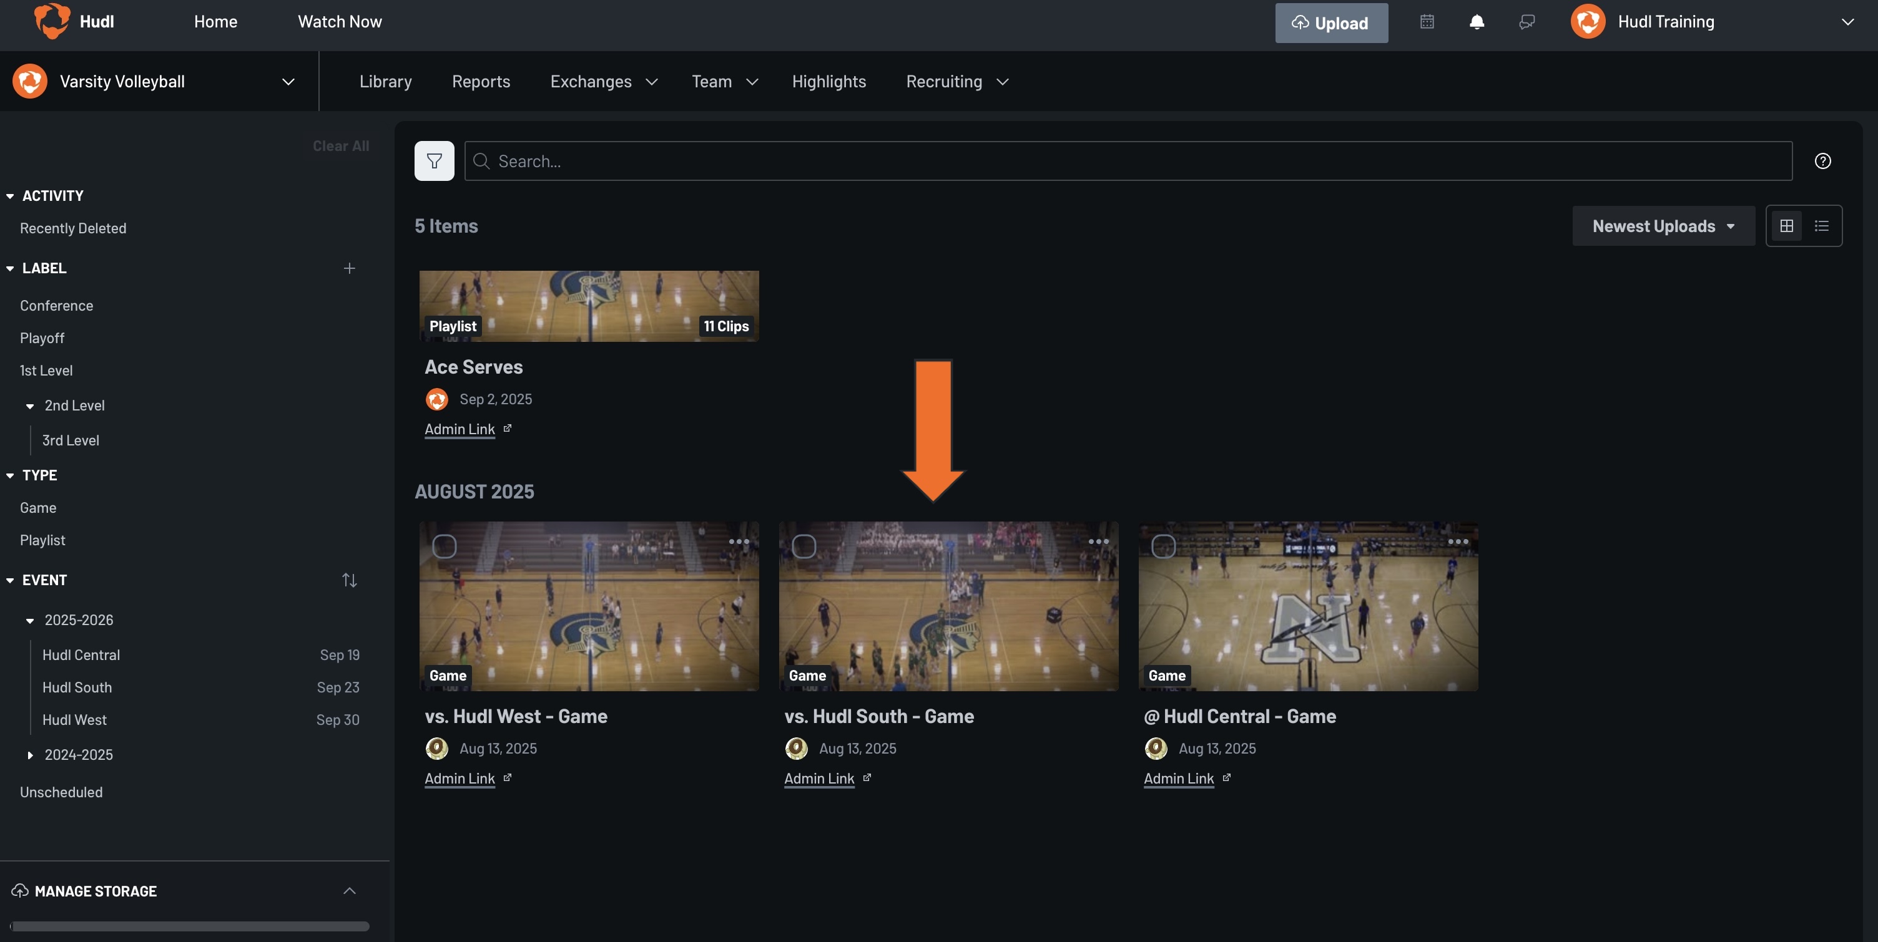1878x942 pixels.
Task: Open the Ace Serves playlist thumbnail
Action: pyautogui.click(x=588, y=306)
